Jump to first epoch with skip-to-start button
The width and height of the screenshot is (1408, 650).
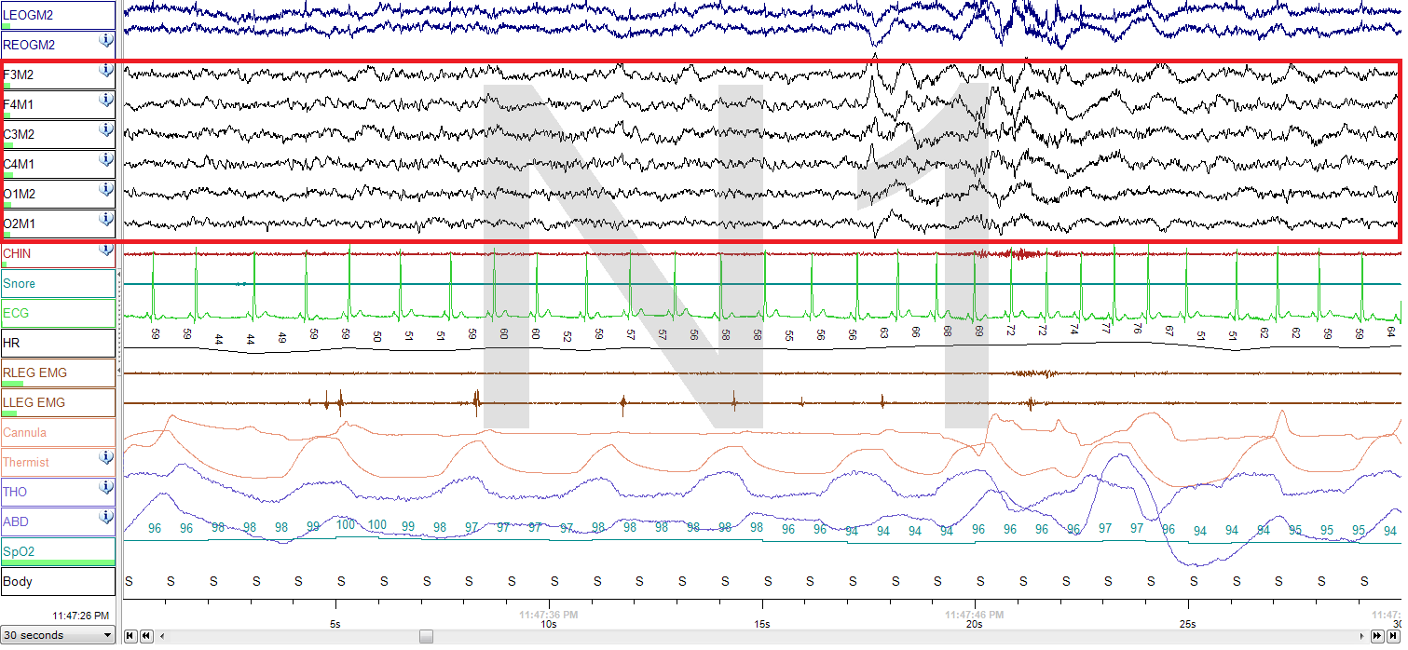tap(130, 635)
